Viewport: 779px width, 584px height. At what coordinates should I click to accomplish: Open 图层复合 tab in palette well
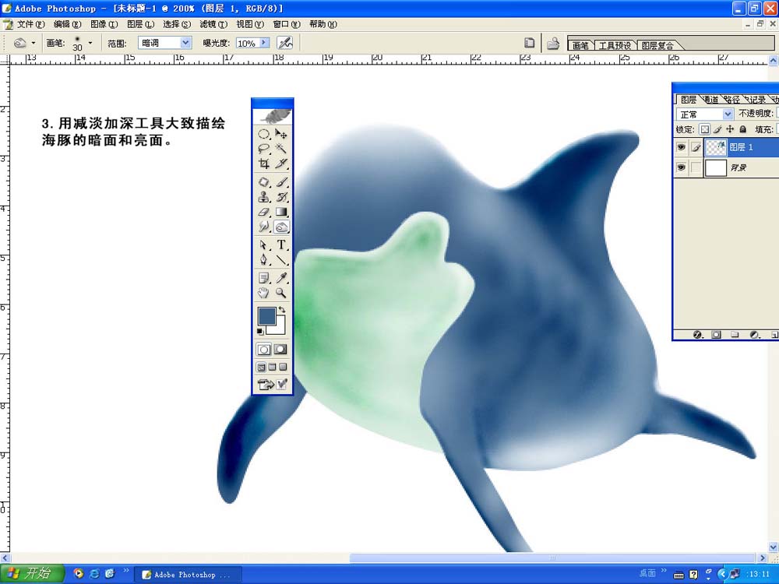point(657,45)
